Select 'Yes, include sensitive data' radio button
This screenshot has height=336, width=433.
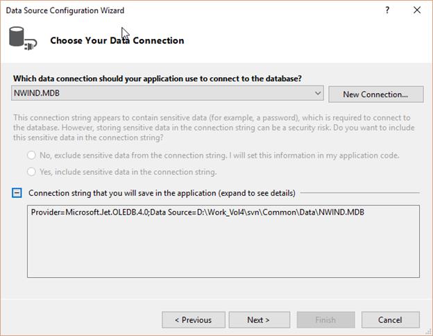(31, 172)
